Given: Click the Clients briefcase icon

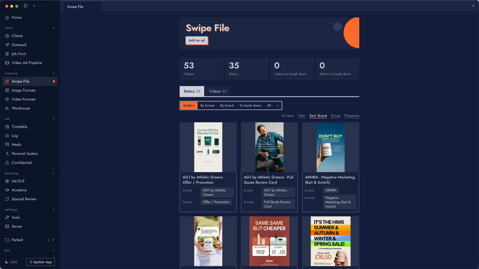Looking at the screenshot, I should tap(7, 36).
